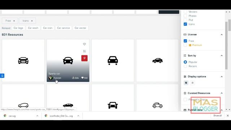231x130 pixels.
Task: Open the black sedan side-view thumbnail
Action: (x=68, y=98)
